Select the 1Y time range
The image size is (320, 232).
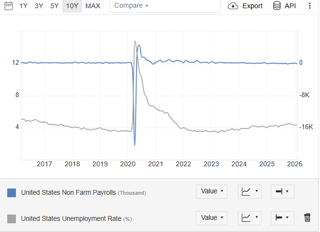click(24, 6)
